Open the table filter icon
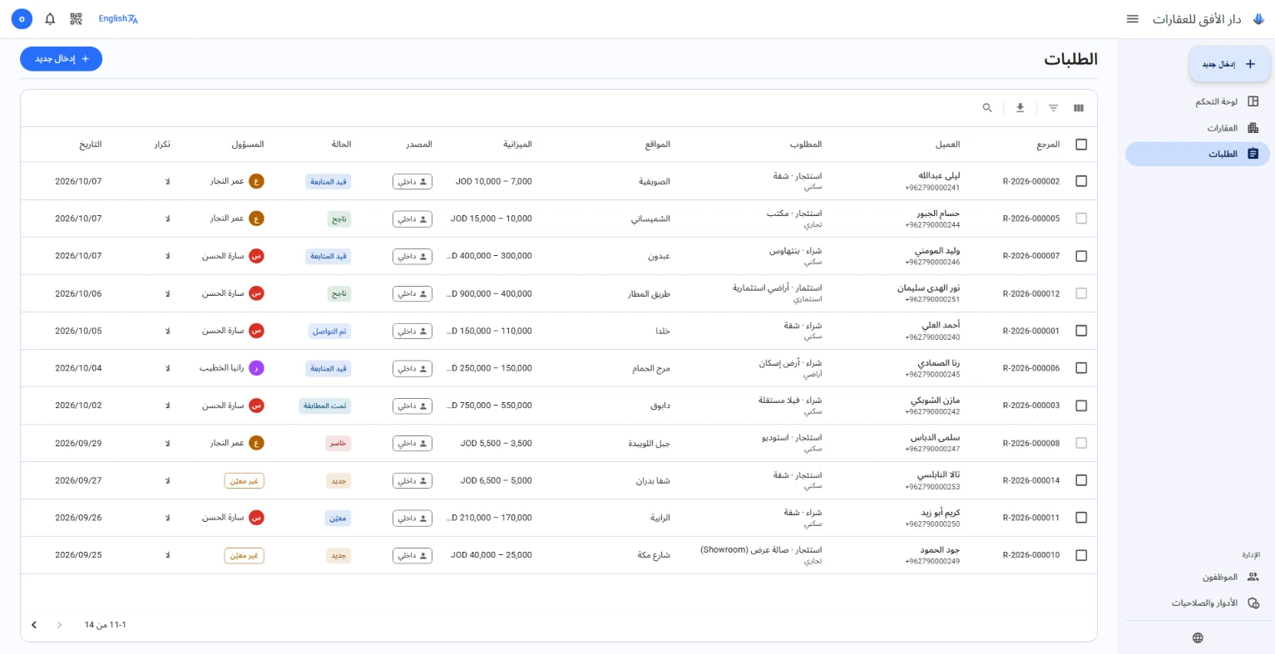Screen dimensions: 1275x654 click(1054, 108)
